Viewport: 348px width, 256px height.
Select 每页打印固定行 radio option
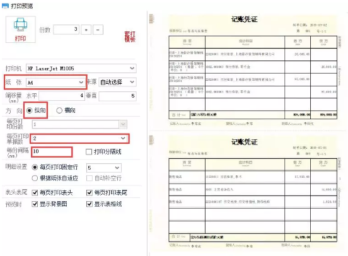pyautogui.click(x=35, y=167)
